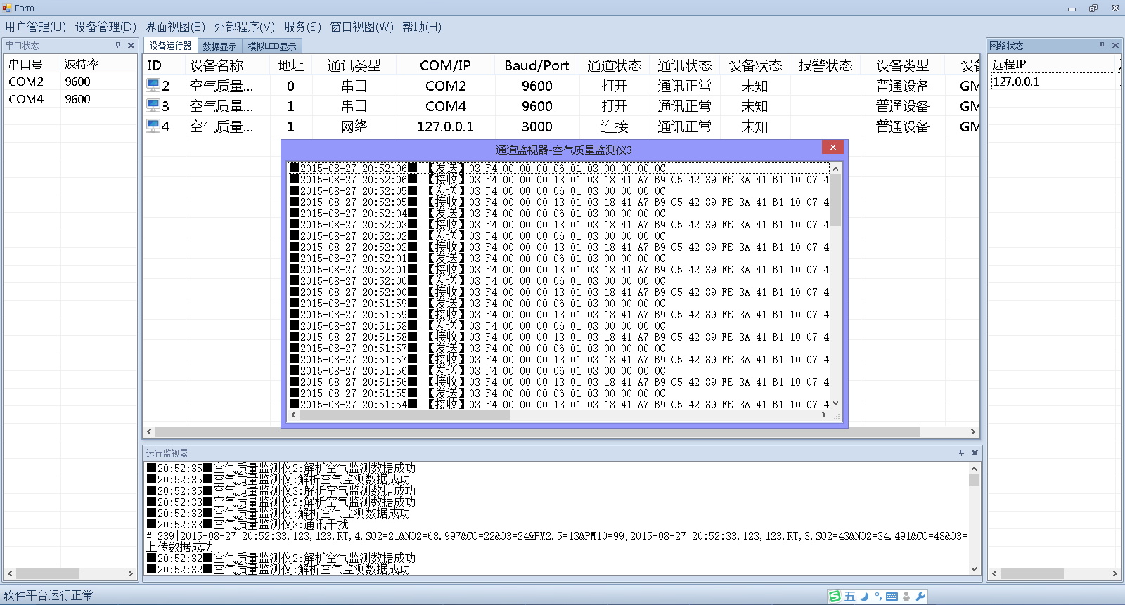Sort by the ID column header
1125x605 pixels.
tap(165, 65)
